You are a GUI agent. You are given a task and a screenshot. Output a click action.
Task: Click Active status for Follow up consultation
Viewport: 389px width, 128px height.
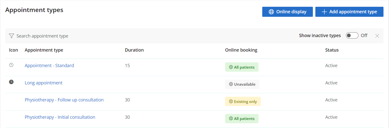coord(331,100)
